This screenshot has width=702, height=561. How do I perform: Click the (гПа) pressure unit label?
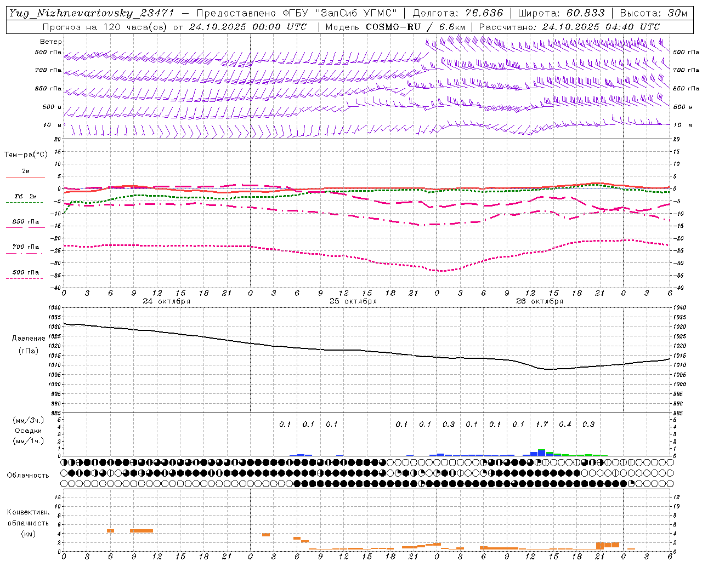tap(28, 351)
